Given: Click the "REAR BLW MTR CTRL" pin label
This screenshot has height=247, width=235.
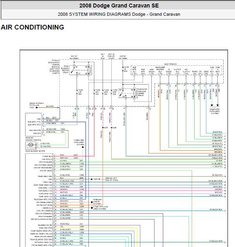Looking at the screenshot, I should coord(43,199).
